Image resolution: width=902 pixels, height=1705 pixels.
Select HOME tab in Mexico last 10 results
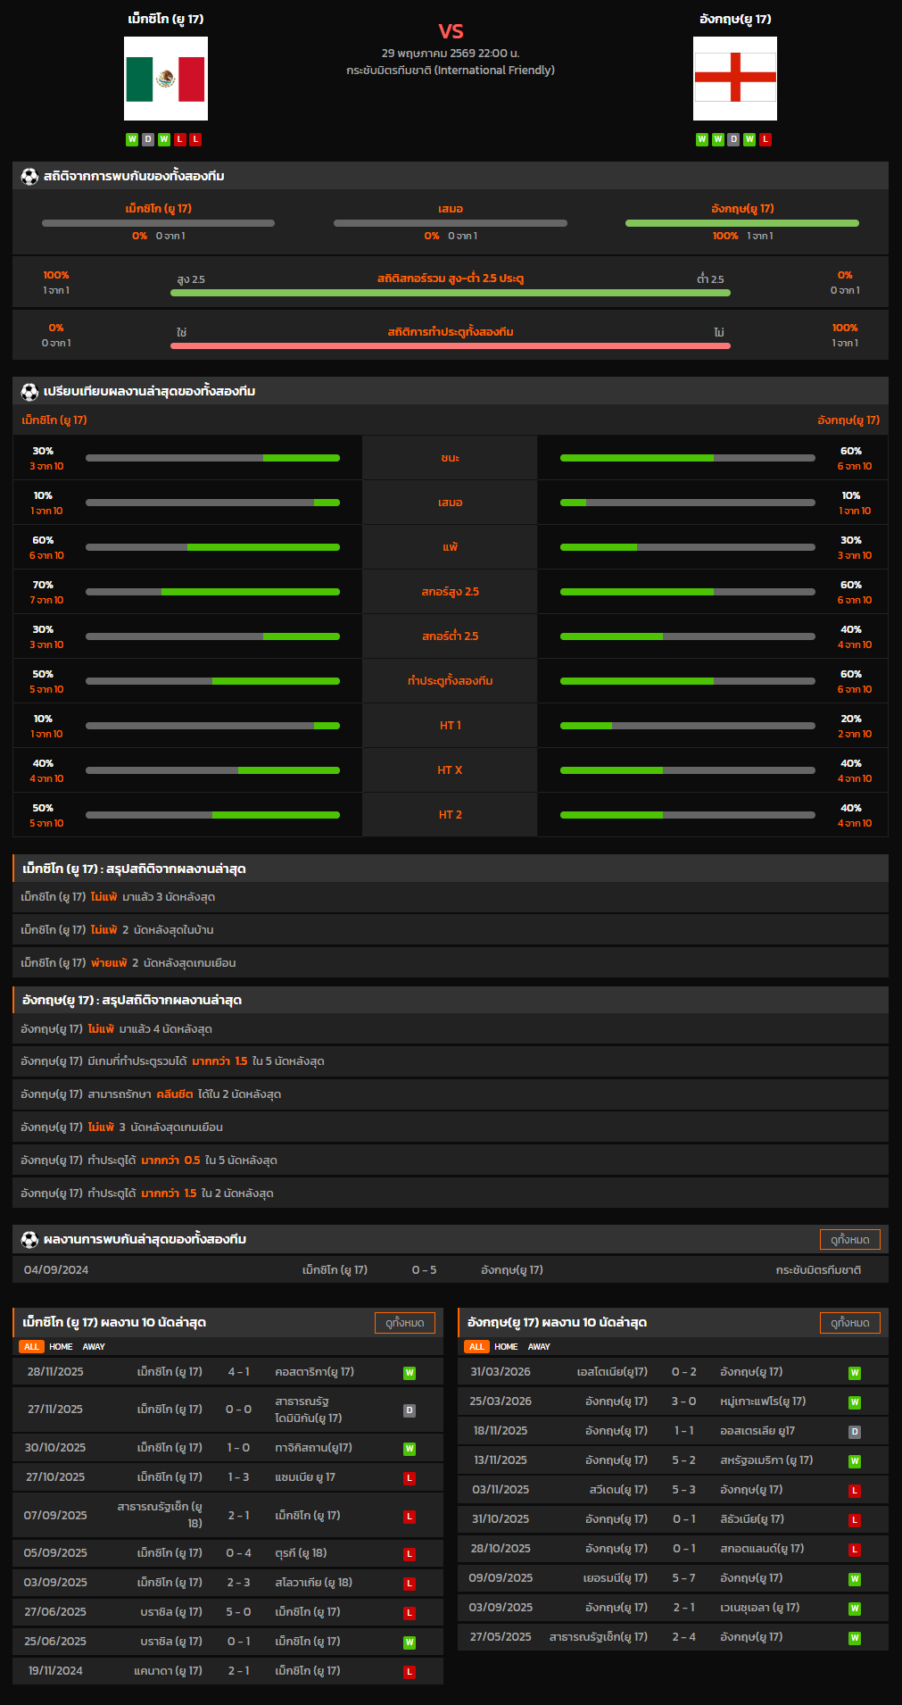pyautogui.click(x=61, y=1346)
